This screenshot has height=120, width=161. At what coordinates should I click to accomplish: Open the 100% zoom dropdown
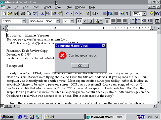144,13
